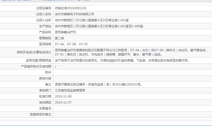The image size is (212, 126).
Task: Click expiry date 2024-11-07
Action: (63, 102)
